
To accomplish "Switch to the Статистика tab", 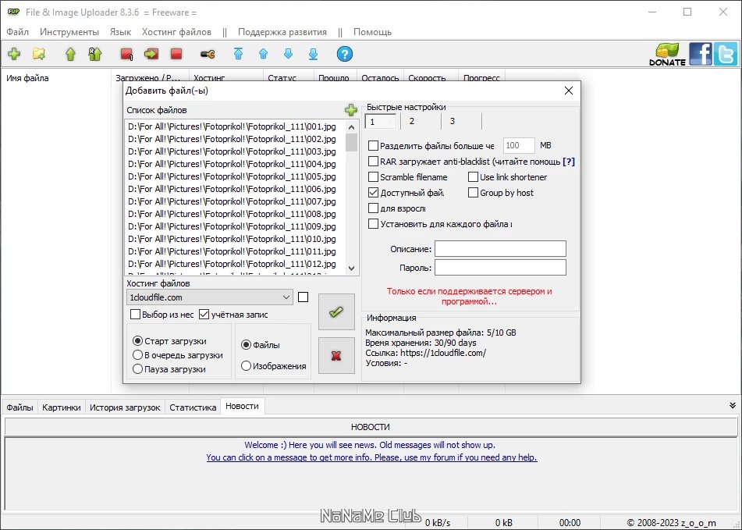I will coord(193,407).
